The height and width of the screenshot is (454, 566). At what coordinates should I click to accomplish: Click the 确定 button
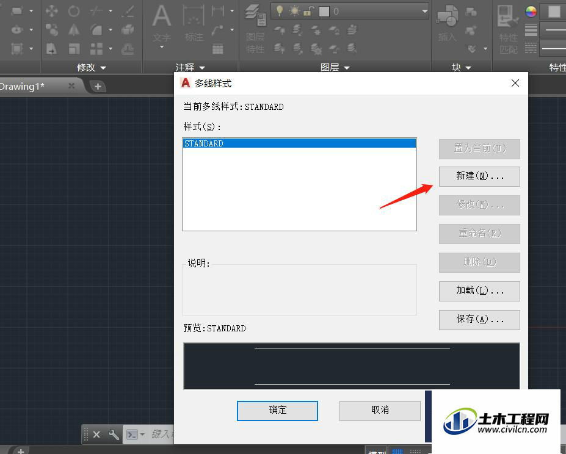pyautogui.click(x=277, y=410)
